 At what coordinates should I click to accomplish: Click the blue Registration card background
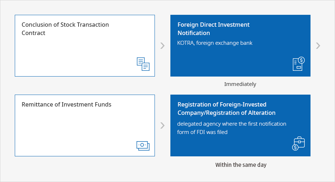click(x=240, y=125)
